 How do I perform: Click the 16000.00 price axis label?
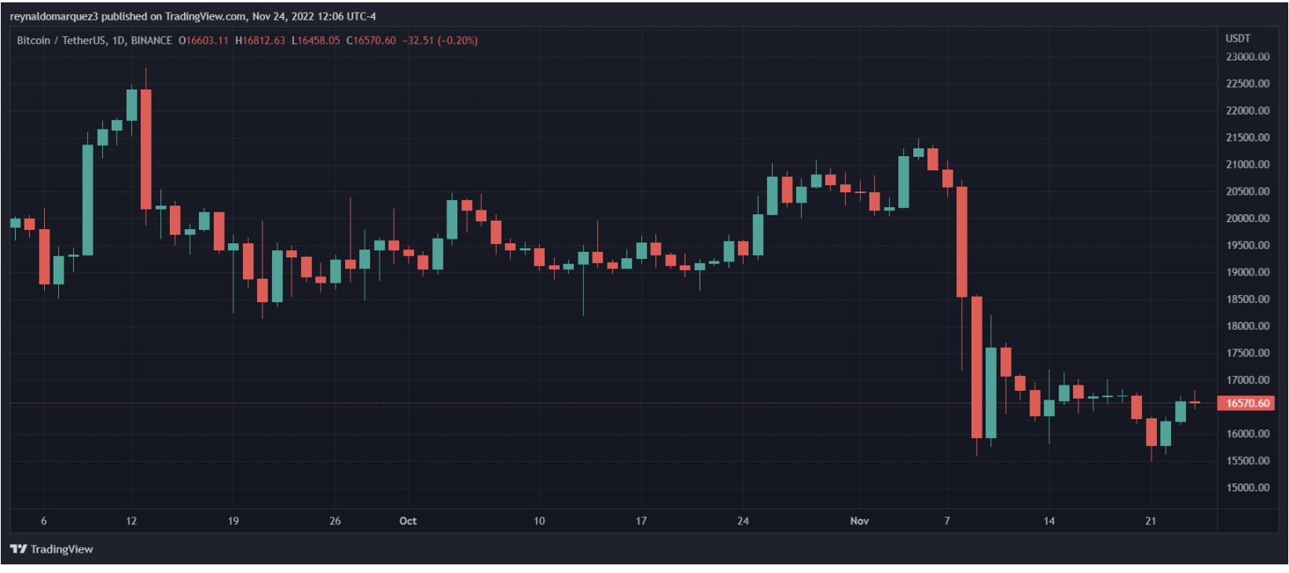coord(1247,434)
